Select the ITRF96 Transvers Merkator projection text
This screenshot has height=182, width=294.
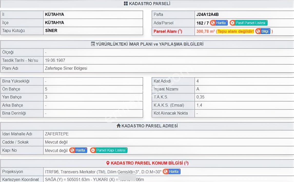coord(103,172)
